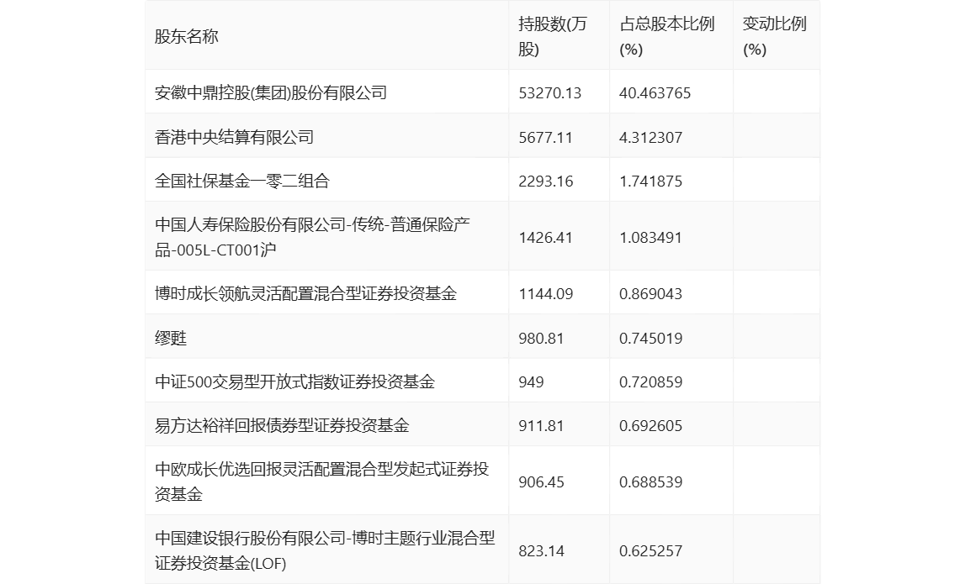Select holdings value 2293.16
This screenshot has height=584, width=965.
click(x=546, y=182)
